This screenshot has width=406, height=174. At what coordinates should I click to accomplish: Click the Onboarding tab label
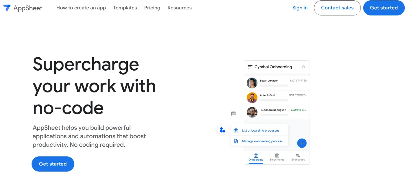(x=256, y=160)
